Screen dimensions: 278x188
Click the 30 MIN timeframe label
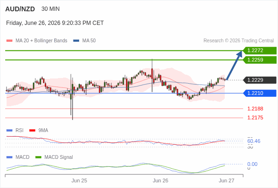[50, 9]
